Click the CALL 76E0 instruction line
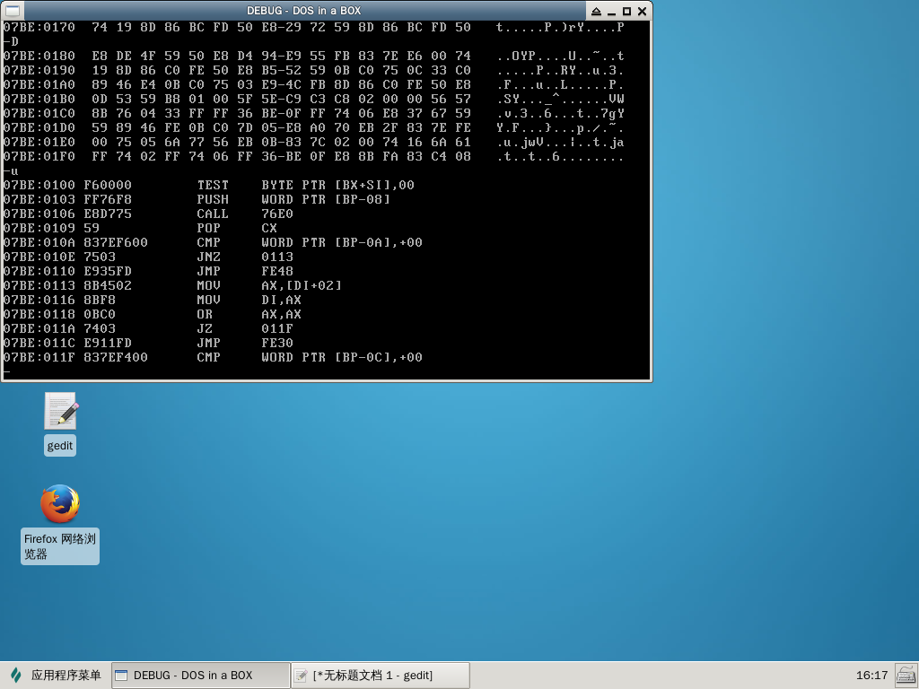 point(148,214)
